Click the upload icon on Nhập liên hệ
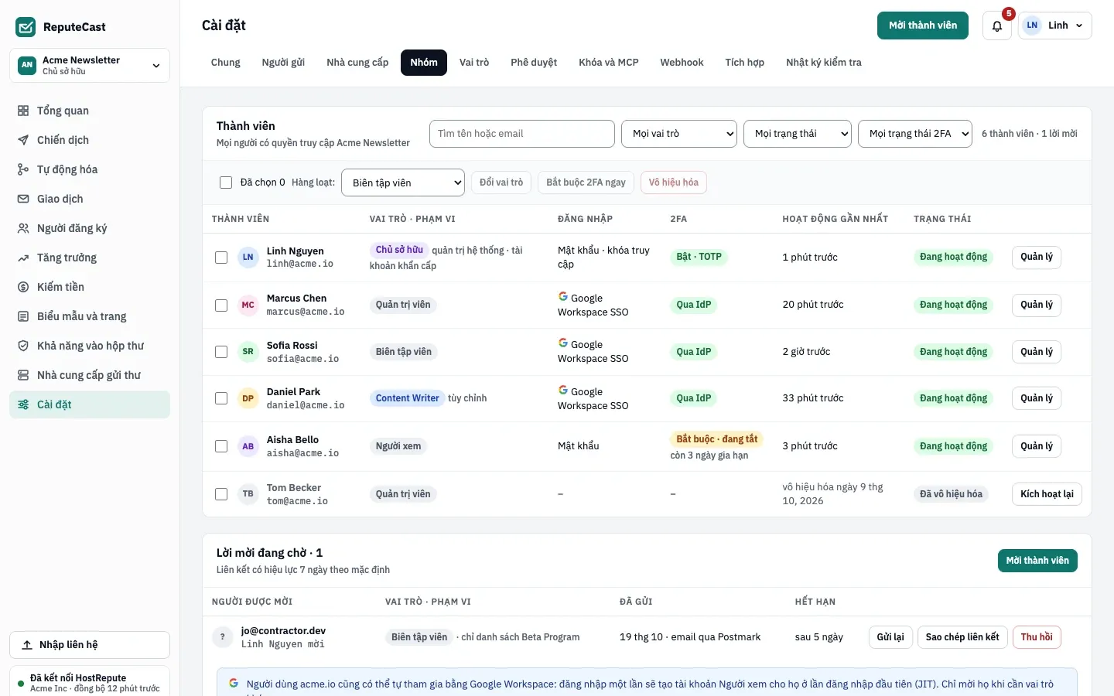Image resolution: width=1114 pixels, height=696 pixels. click(27, 645)
